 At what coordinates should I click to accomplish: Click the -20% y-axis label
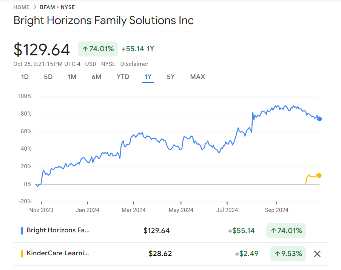(25, 201)
